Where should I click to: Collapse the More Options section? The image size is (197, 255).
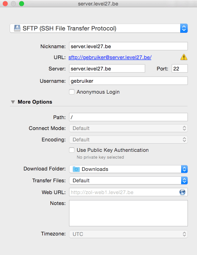(13, 102)
